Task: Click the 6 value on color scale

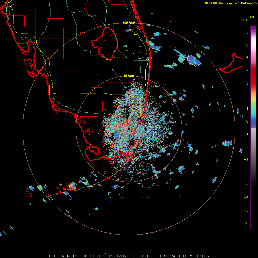Action: pyautogui.click(x=247, y=45)
